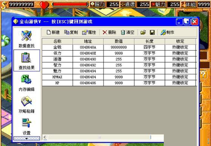Click the 道德 stat label in game HUD

(128, 4)
